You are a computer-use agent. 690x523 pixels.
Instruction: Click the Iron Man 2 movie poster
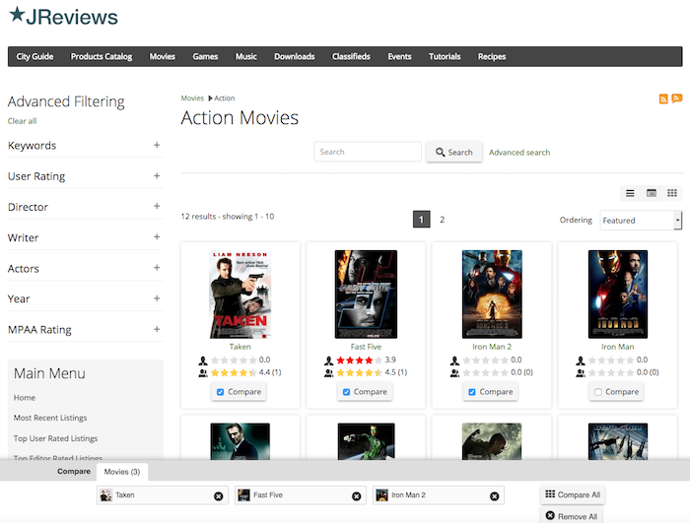(492, 294)
